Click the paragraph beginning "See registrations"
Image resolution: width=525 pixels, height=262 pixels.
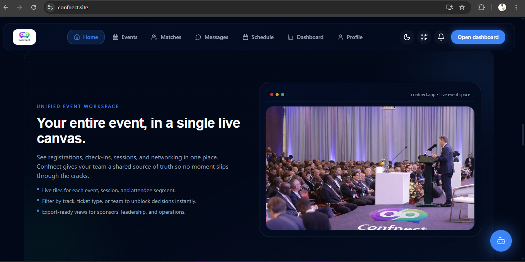tap(133, 167)
